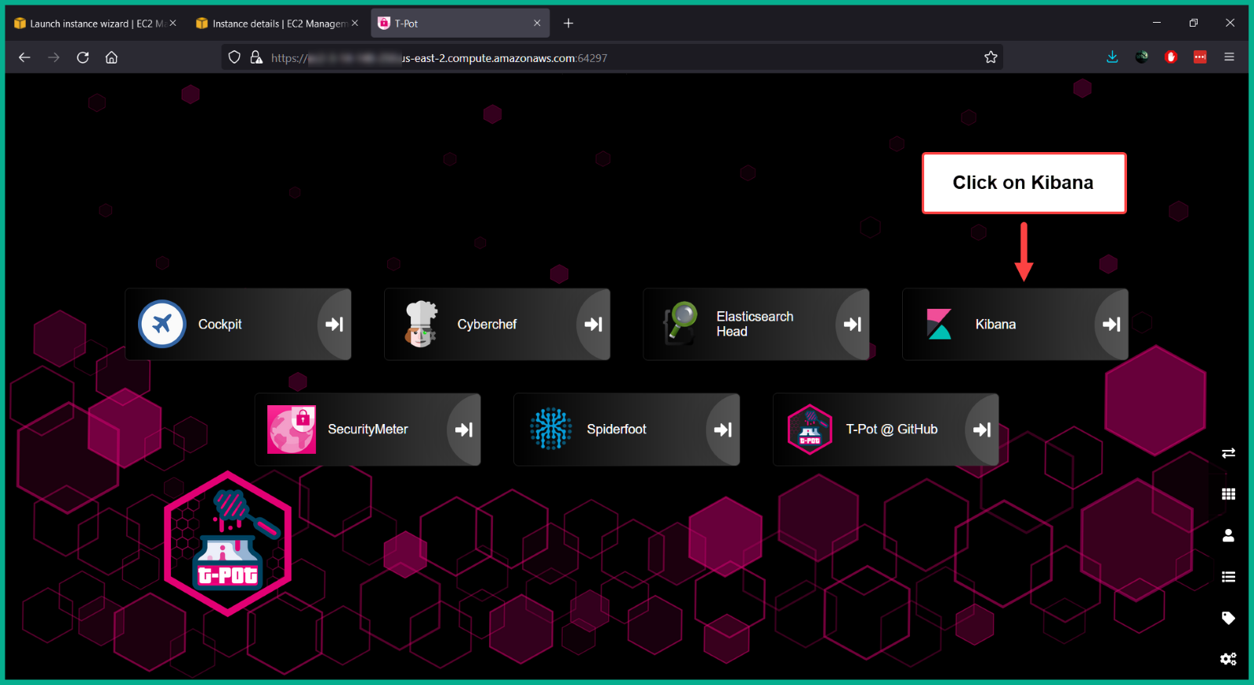Launch Elasticsearch Head via its arrow button
Image resolution: width=1254 pixels, height=685 pixels.
[853, 324]
